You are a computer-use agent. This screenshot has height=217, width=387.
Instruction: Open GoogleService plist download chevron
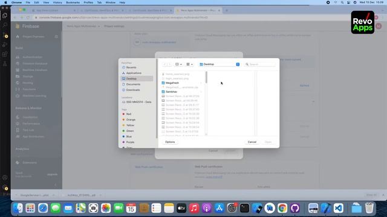point(54,195)
